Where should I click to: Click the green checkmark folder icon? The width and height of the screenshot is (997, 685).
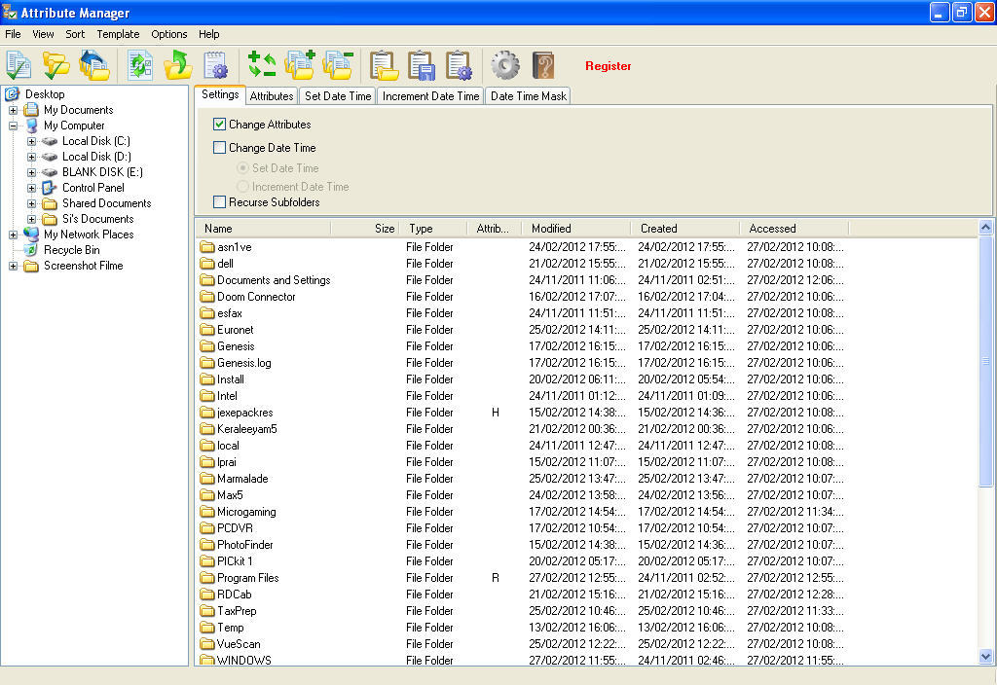55,65
